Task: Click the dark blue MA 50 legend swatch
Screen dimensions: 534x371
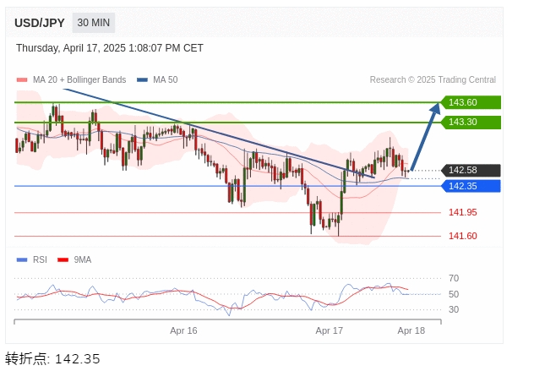Action: coord(142,80)
